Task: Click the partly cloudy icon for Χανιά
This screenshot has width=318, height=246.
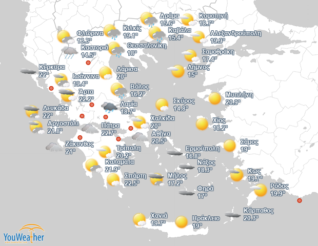Action: point(140,219)
